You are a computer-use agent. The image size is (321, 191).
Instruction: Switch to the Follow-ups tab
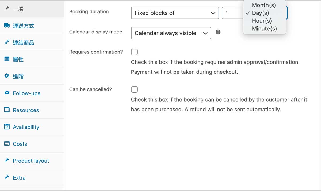pos(32,93)
